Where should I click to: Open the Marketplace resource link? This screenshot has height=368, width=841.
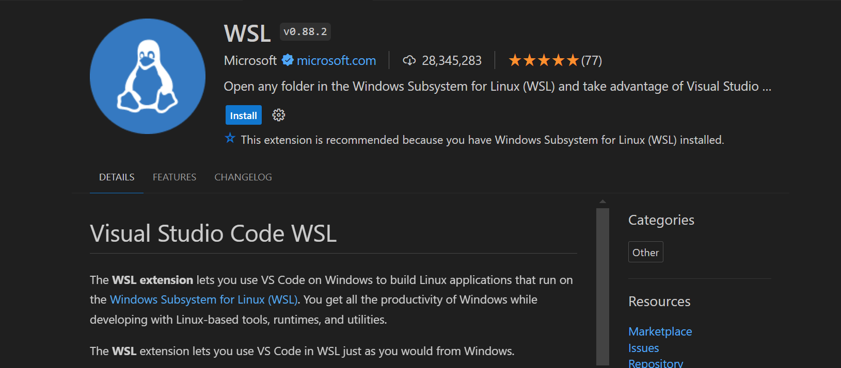click(660, 331)
